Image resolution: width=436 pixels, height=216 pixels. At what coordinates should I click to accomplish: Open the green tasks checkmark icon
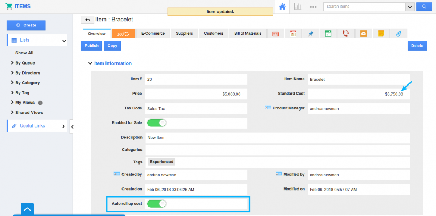tap(328, 33)
